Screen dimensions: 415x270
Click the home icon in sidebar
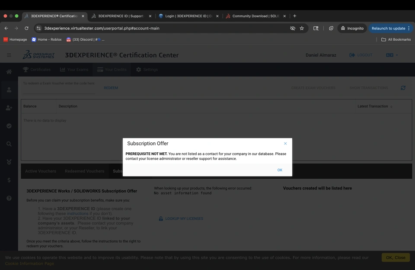tap(9, 72)
